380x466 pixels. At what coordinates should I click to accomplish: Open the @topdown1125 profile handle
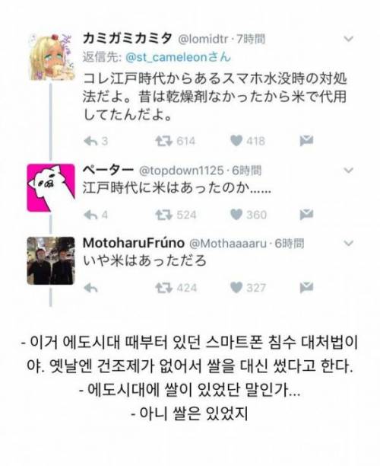coord(181,171)
